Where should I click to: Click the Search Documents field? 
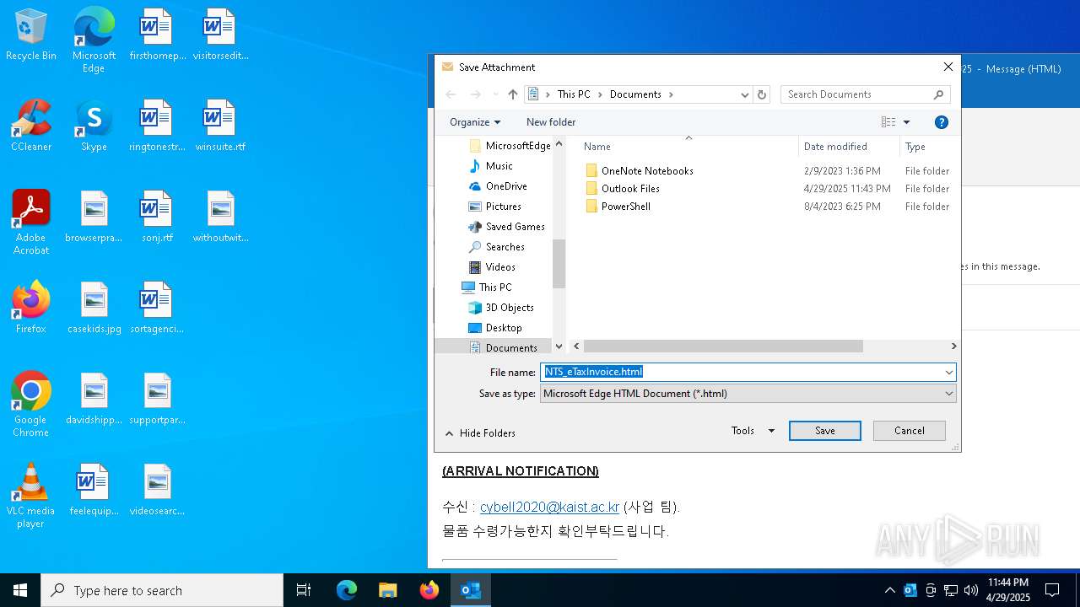pyautogui.click(x=866, y=94)
